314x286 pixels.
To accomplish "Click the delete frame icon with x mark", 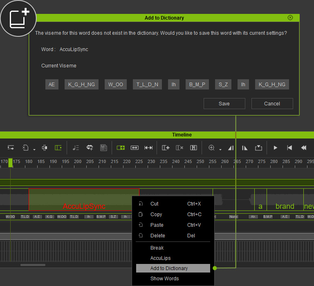I will 179,147.
